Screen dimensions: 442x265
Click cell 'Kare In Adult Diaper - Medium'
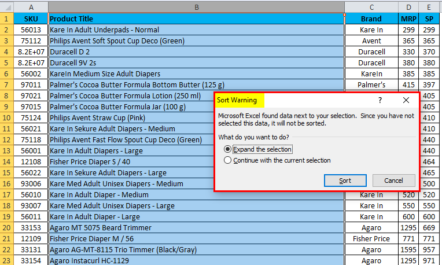click(197, 195)
